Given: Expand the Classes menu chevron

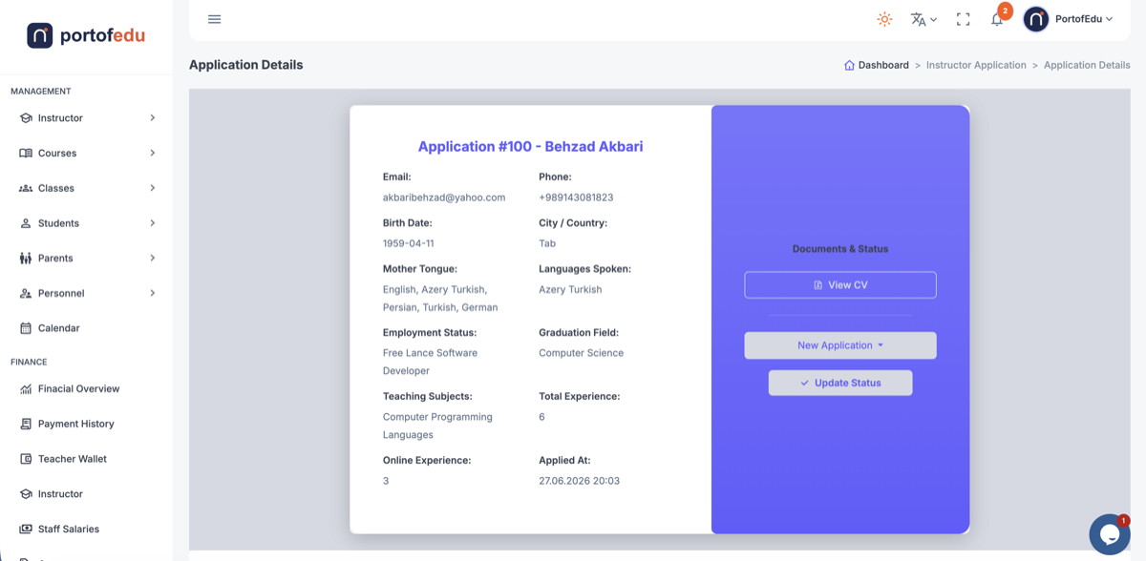Looking at the screenshot, I should click(x=153, y=188).
